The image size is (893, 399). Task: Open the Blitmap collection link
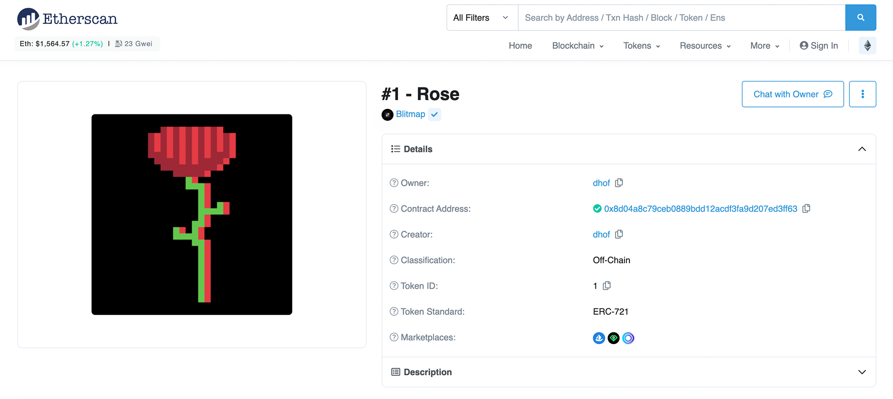(x=410, y=114)
